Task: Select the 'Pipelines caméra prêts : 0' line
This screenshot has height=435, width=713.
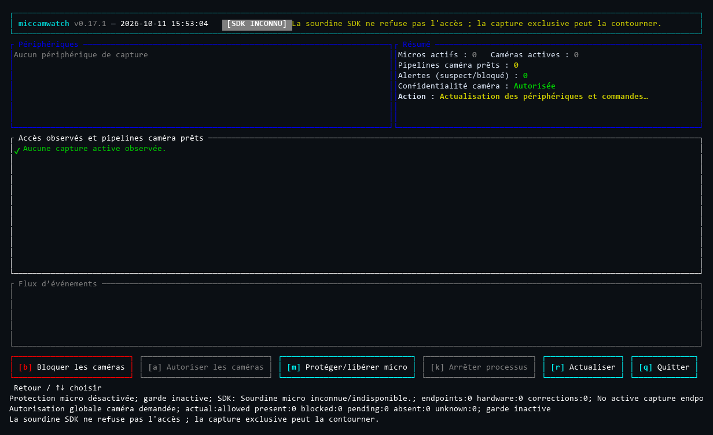Action: [x=458, y=65]
